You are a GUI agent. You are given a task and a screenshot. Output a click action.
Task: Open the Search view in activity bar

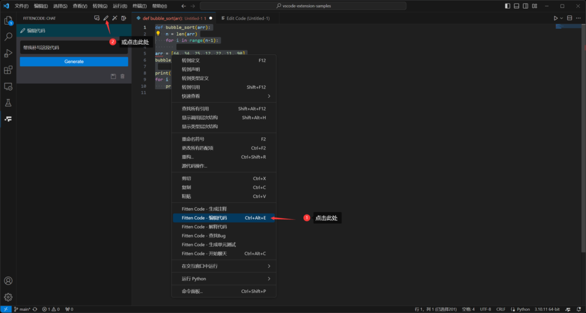click(8, 37)
